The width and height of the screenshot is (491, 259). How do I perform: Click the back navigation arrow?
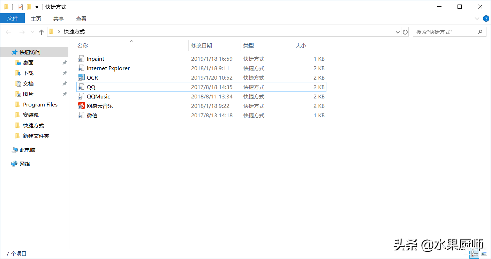click(x=9, y=32)
